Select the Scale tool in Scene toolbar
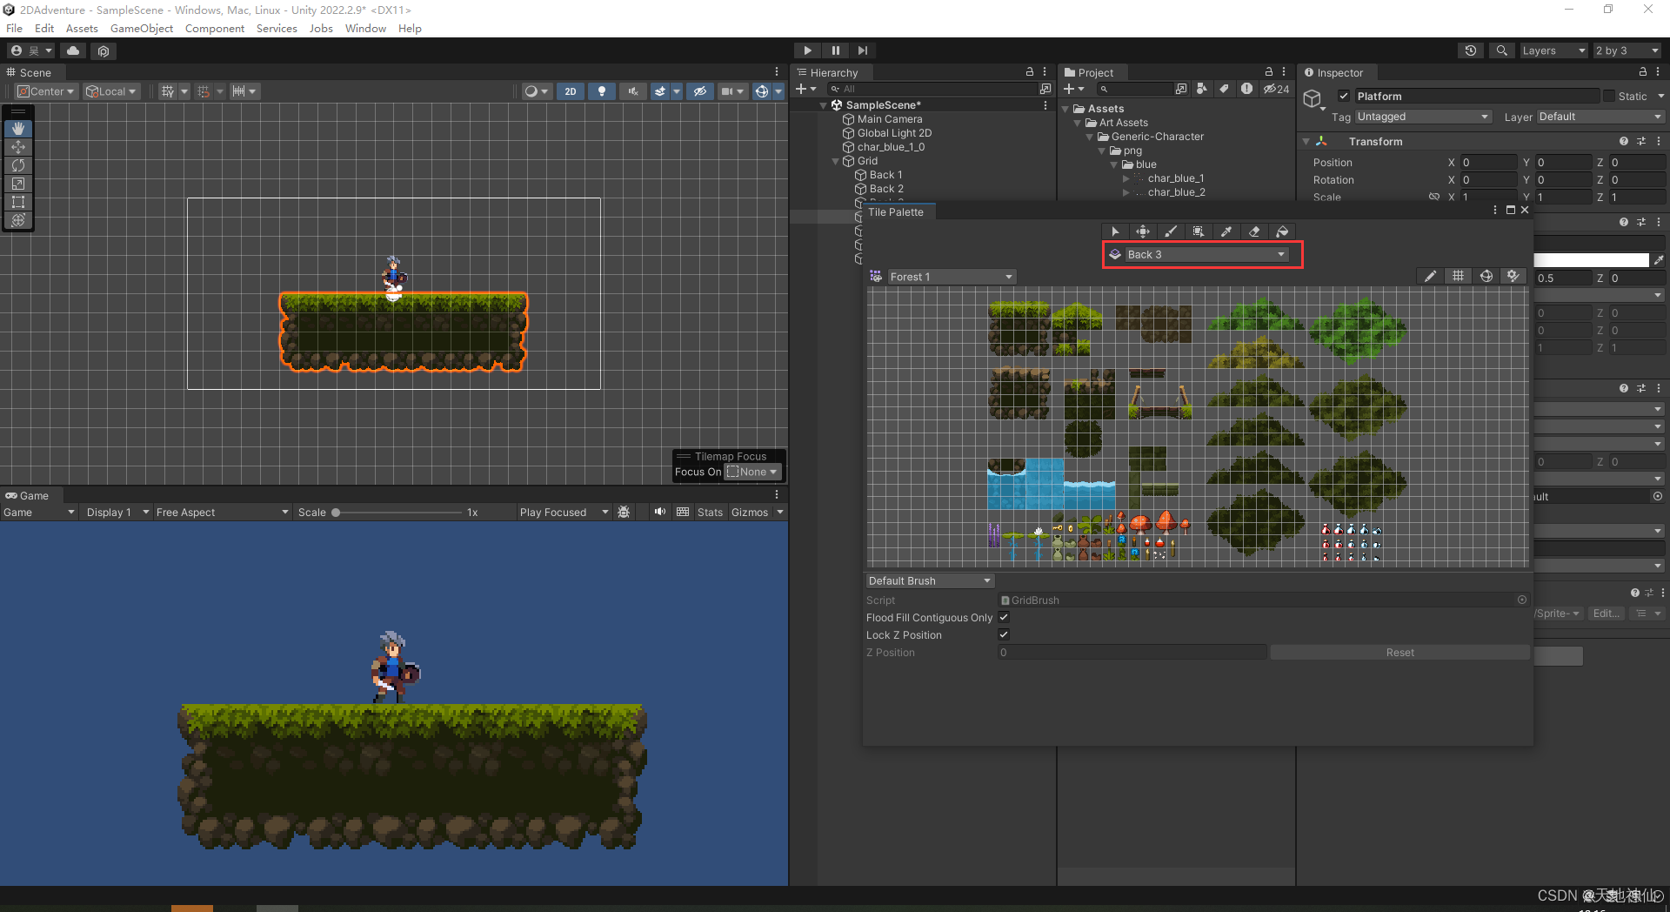The height and width of the screenshot is (912, 1670). pyautogui.click(x=18, y=184)
